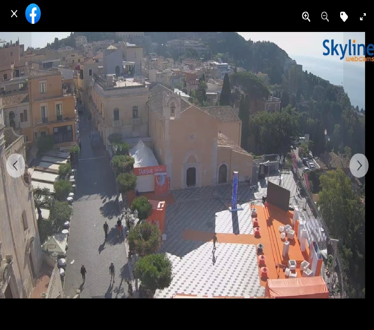Click the pedestrian crossing the checkered piazza

[x=215, y=242]
